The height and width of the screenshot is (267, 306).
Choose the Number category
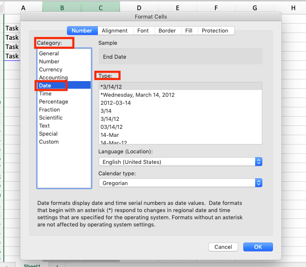point(64,61)
